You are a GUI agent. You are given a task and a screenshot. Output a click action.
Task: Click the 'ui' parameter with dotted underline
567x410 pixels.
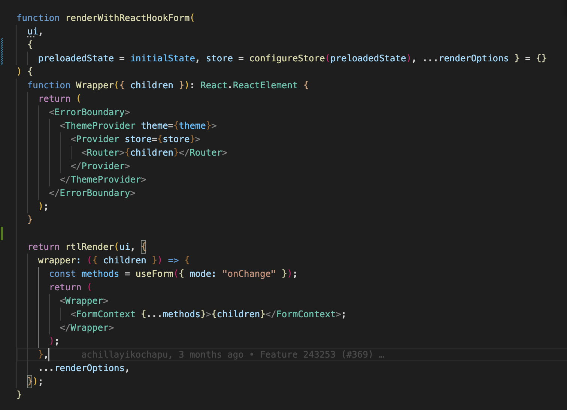pos(33,31)
